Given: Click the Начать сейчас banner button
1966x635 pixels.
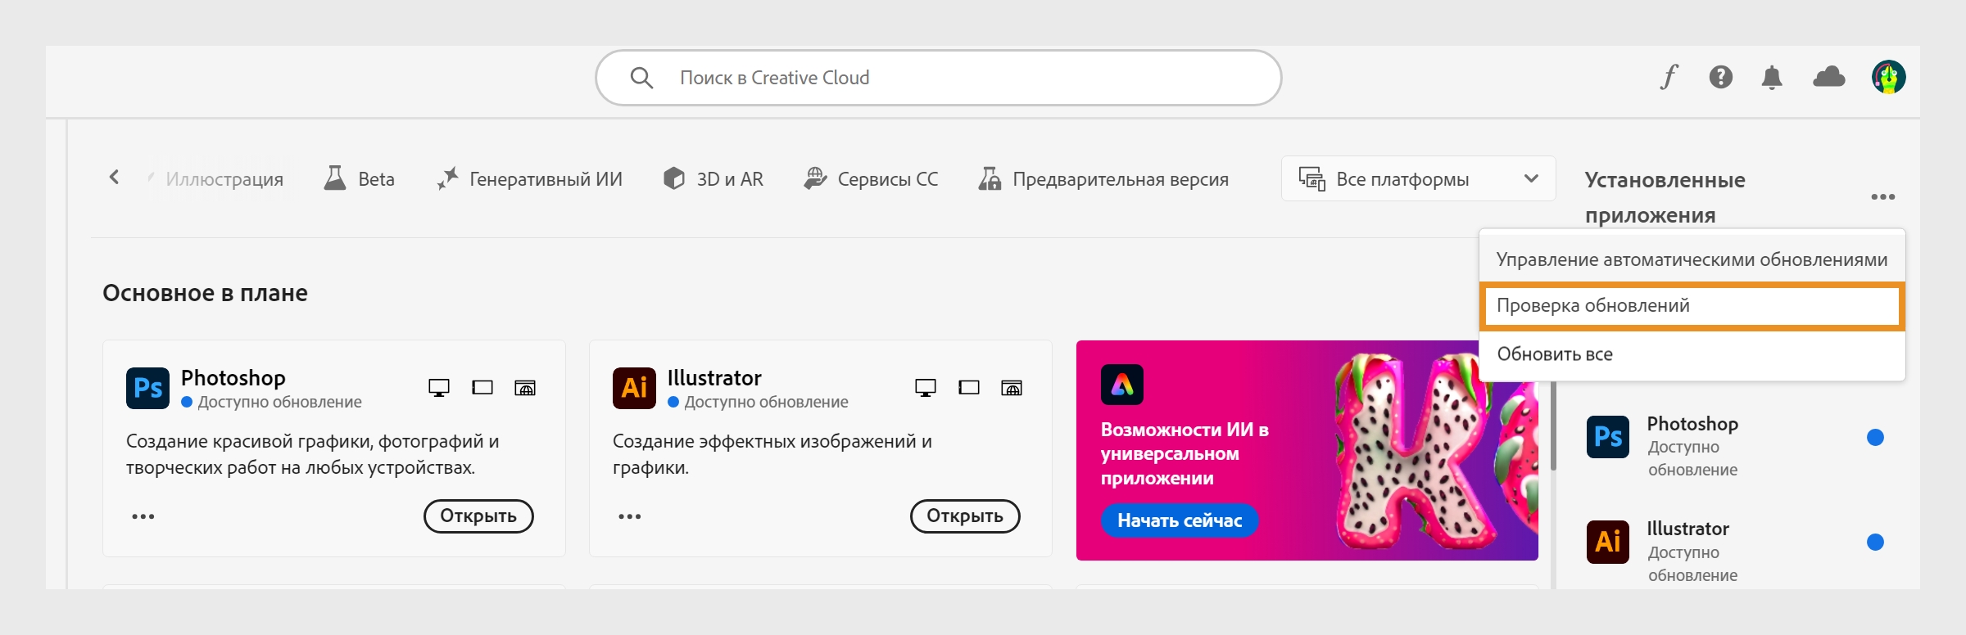Looking at the screenshot, I should pyautogui.click(x=1180, y=520).
